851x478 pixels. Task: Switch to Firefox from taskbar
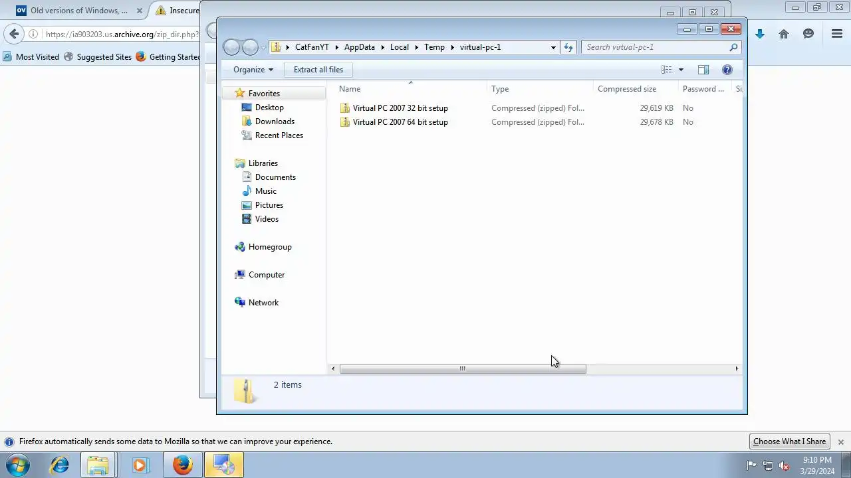182,465
